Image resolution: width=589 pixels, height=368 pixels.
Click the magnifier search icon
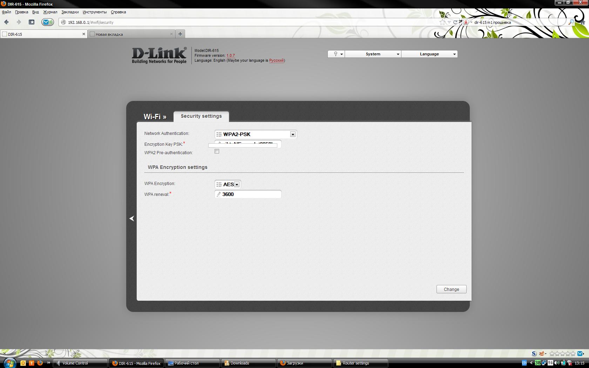tap(571, 22)
